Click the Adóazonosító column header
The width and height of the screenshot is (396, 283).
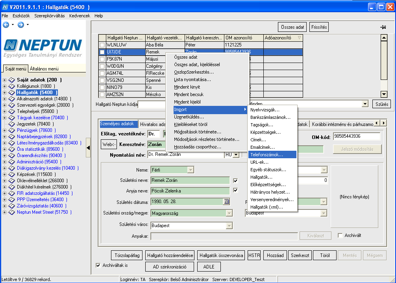tap(283, 38)
